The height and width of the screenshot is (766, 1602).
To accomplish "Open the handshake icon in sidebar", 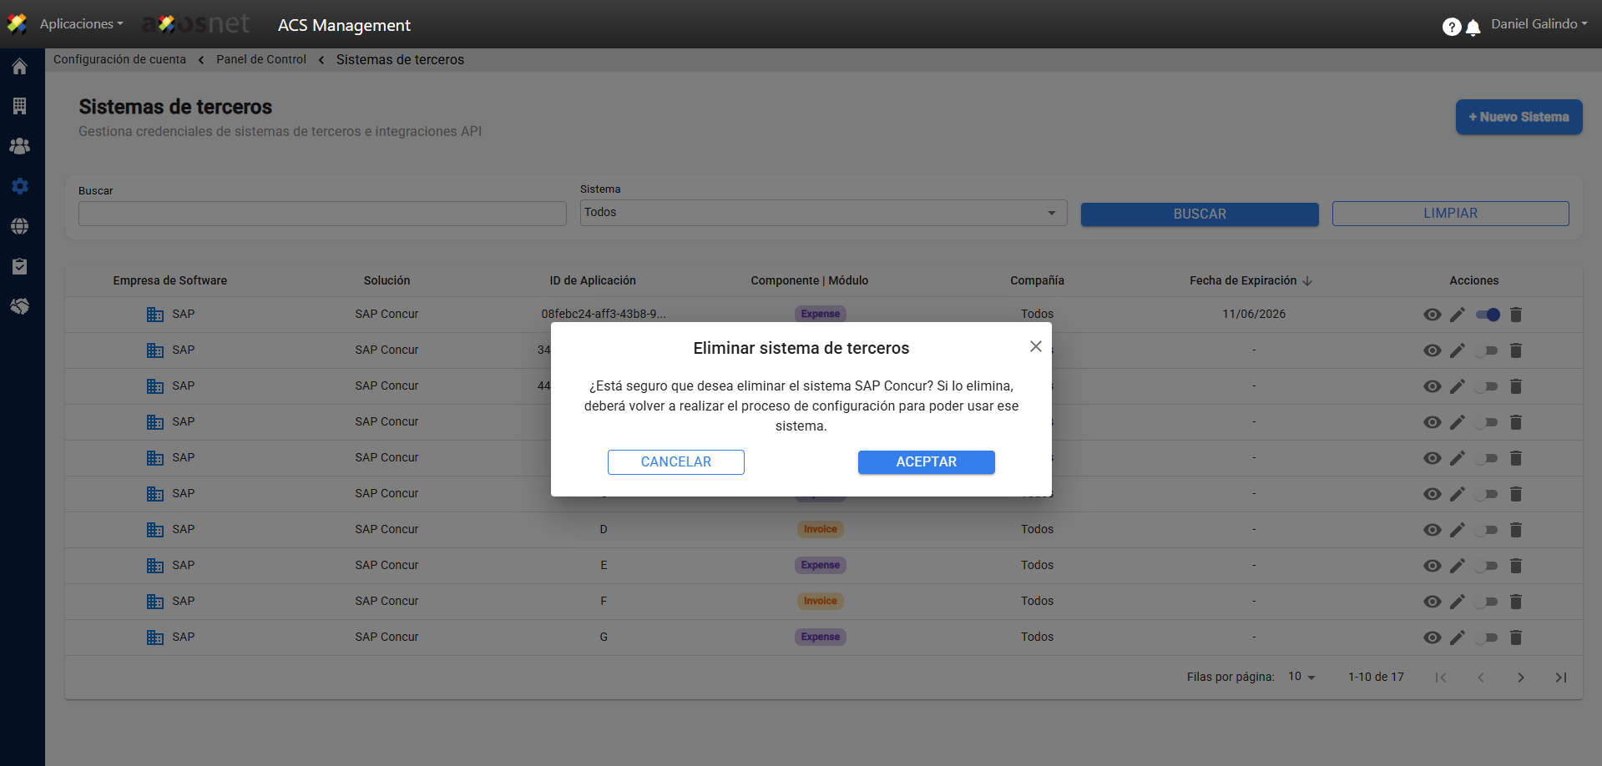I will pyautogui.click(x=20, y=306).
